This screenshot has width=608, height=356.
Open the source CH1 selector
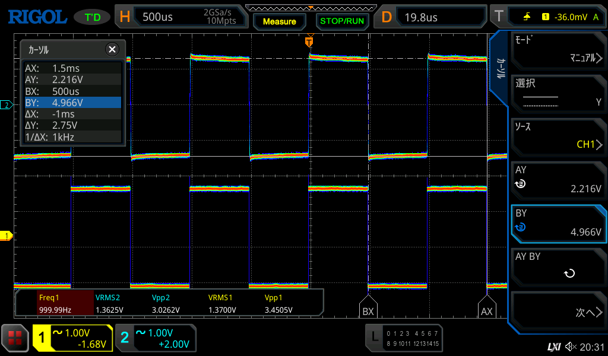click(558, 136)
